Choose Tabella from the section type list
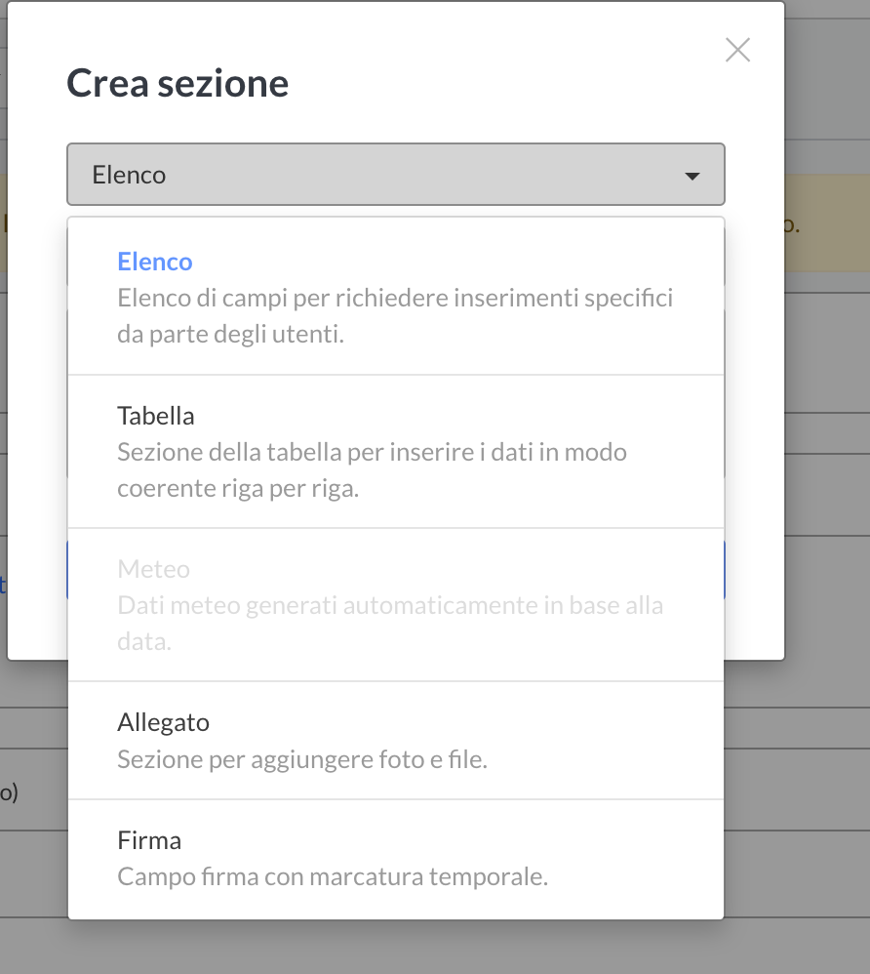The height and width of the screenshot is (974, 870). 156,416
